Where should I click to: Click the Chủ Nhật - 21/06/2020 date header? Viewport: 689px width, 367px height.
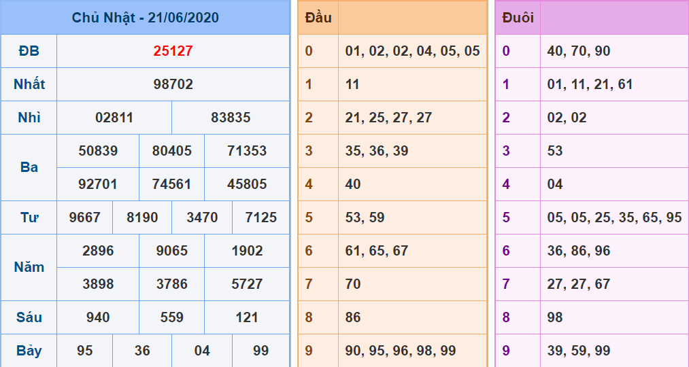pos(145,18)
